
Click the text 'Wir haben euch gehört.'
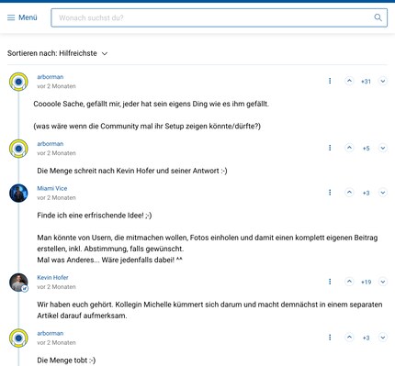tap(75, 305)
